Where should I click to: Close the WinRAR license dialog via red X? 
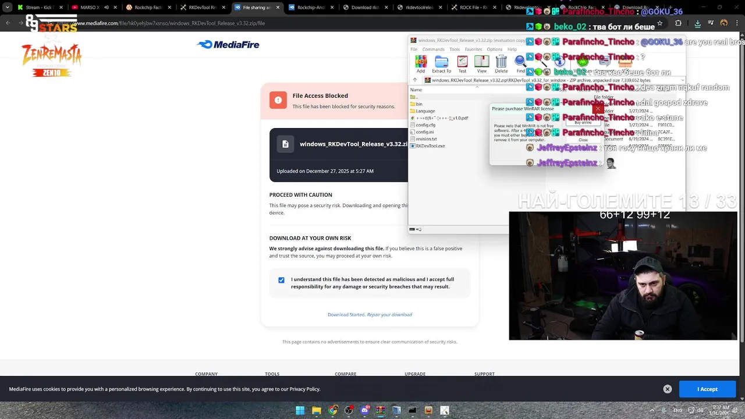coord(598,109)
